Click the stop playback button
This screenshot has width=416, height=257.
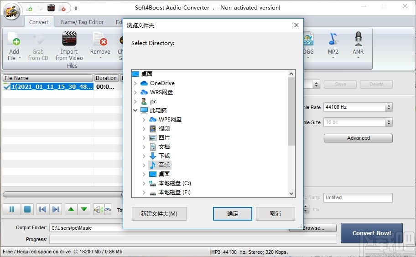coord(27,209)
